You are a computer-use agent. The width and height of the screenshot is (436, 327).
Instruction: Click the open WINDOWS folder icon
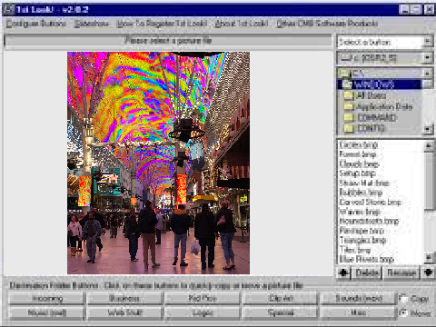(x=347, y=84)
